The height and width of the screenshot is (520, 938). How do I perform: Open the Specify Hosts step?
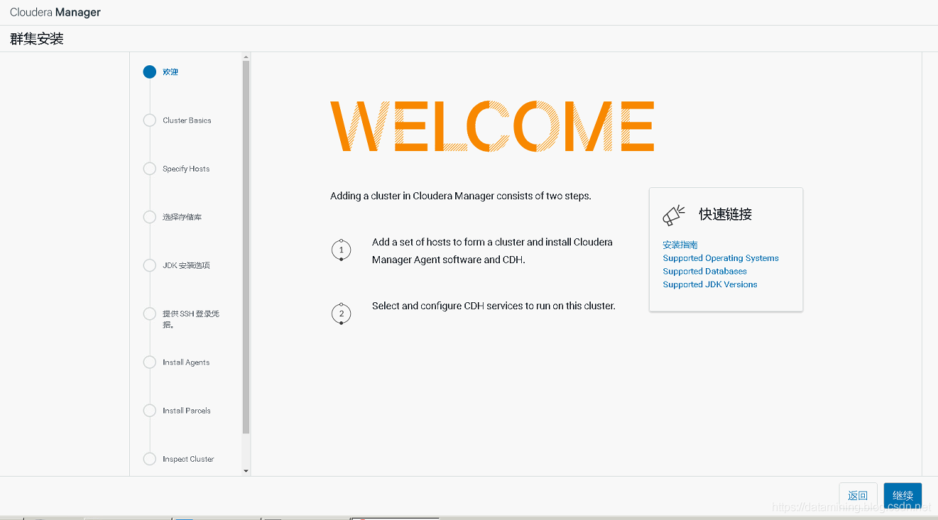click(x=186, y=169)
